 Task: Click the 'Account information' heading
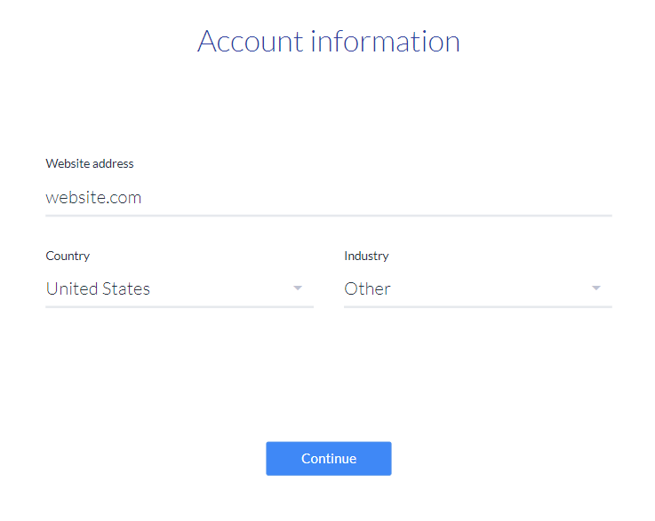click(x=328, y=42)
